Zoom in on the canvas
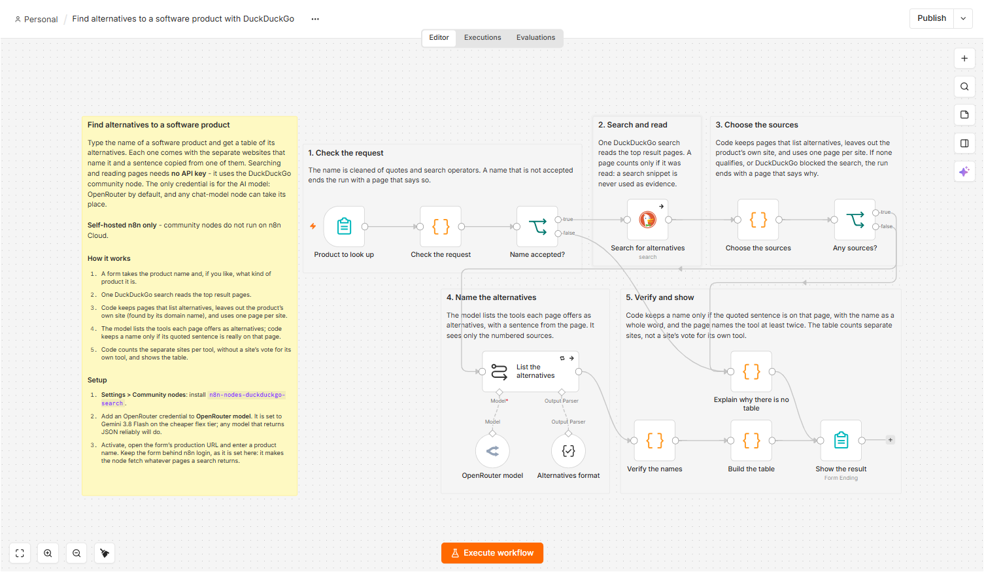Viewport: 984px width, 572px height. [48, 553]
